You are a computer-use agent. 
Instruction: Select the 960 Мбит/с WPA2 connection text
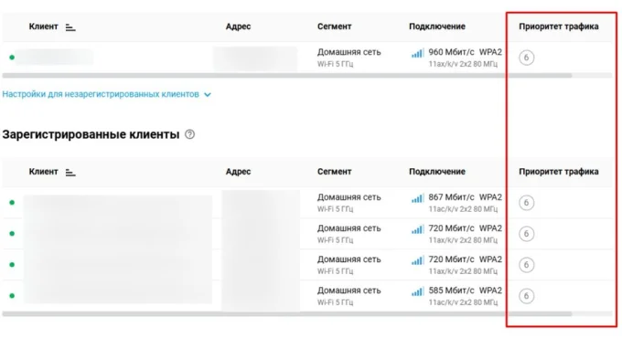[x=465, y=52]
